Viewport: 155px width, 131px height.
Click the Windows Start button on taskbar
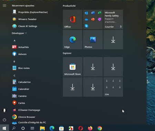(4, 128)
